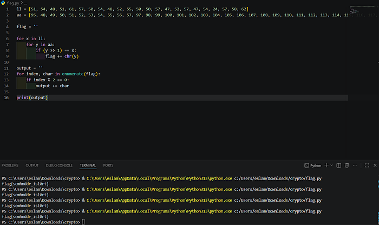Viewport: 379px width, 225px height.
Task: Create a new terminal with plus icon
Action: (x=326, y=165)
